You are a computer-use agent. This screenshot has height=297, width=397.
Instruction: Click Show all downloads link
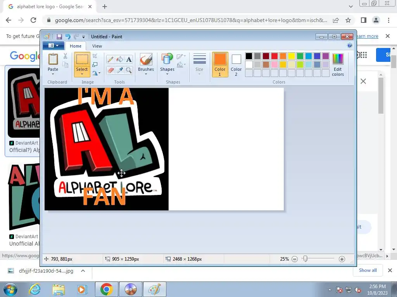(368, 270)
